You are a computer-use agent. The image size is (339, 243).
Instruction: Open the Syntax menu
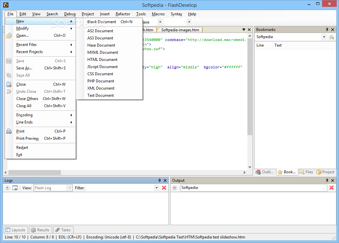tap(176, 14)
